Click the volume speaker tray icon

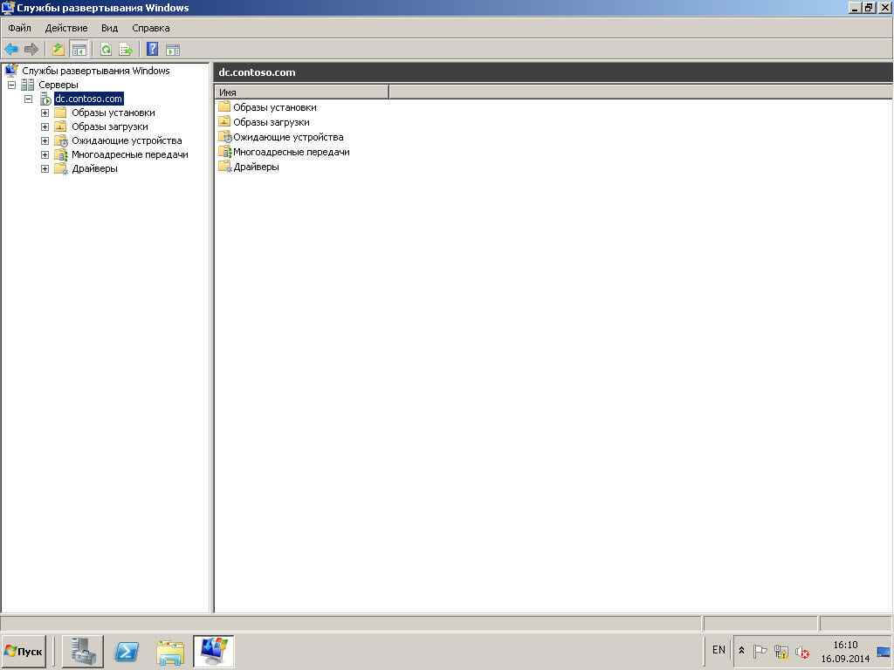click(802, 651)
